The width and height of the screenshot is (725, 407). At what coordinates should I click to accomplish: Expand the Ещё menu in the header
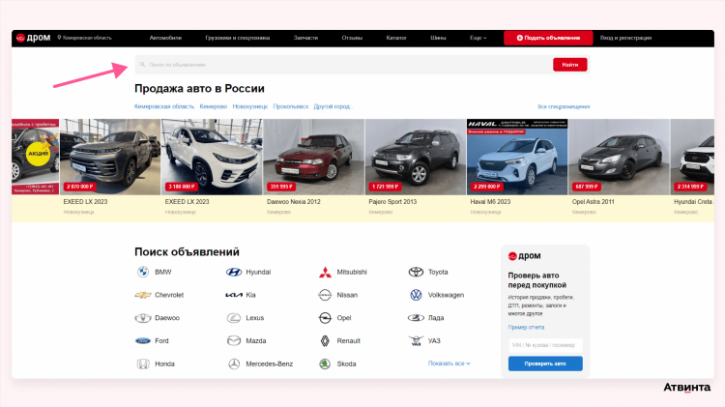(478, 38)
